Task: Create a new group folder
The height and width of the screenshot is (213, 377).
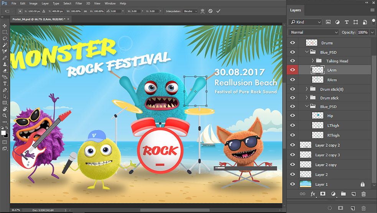Action: point(343,193)
